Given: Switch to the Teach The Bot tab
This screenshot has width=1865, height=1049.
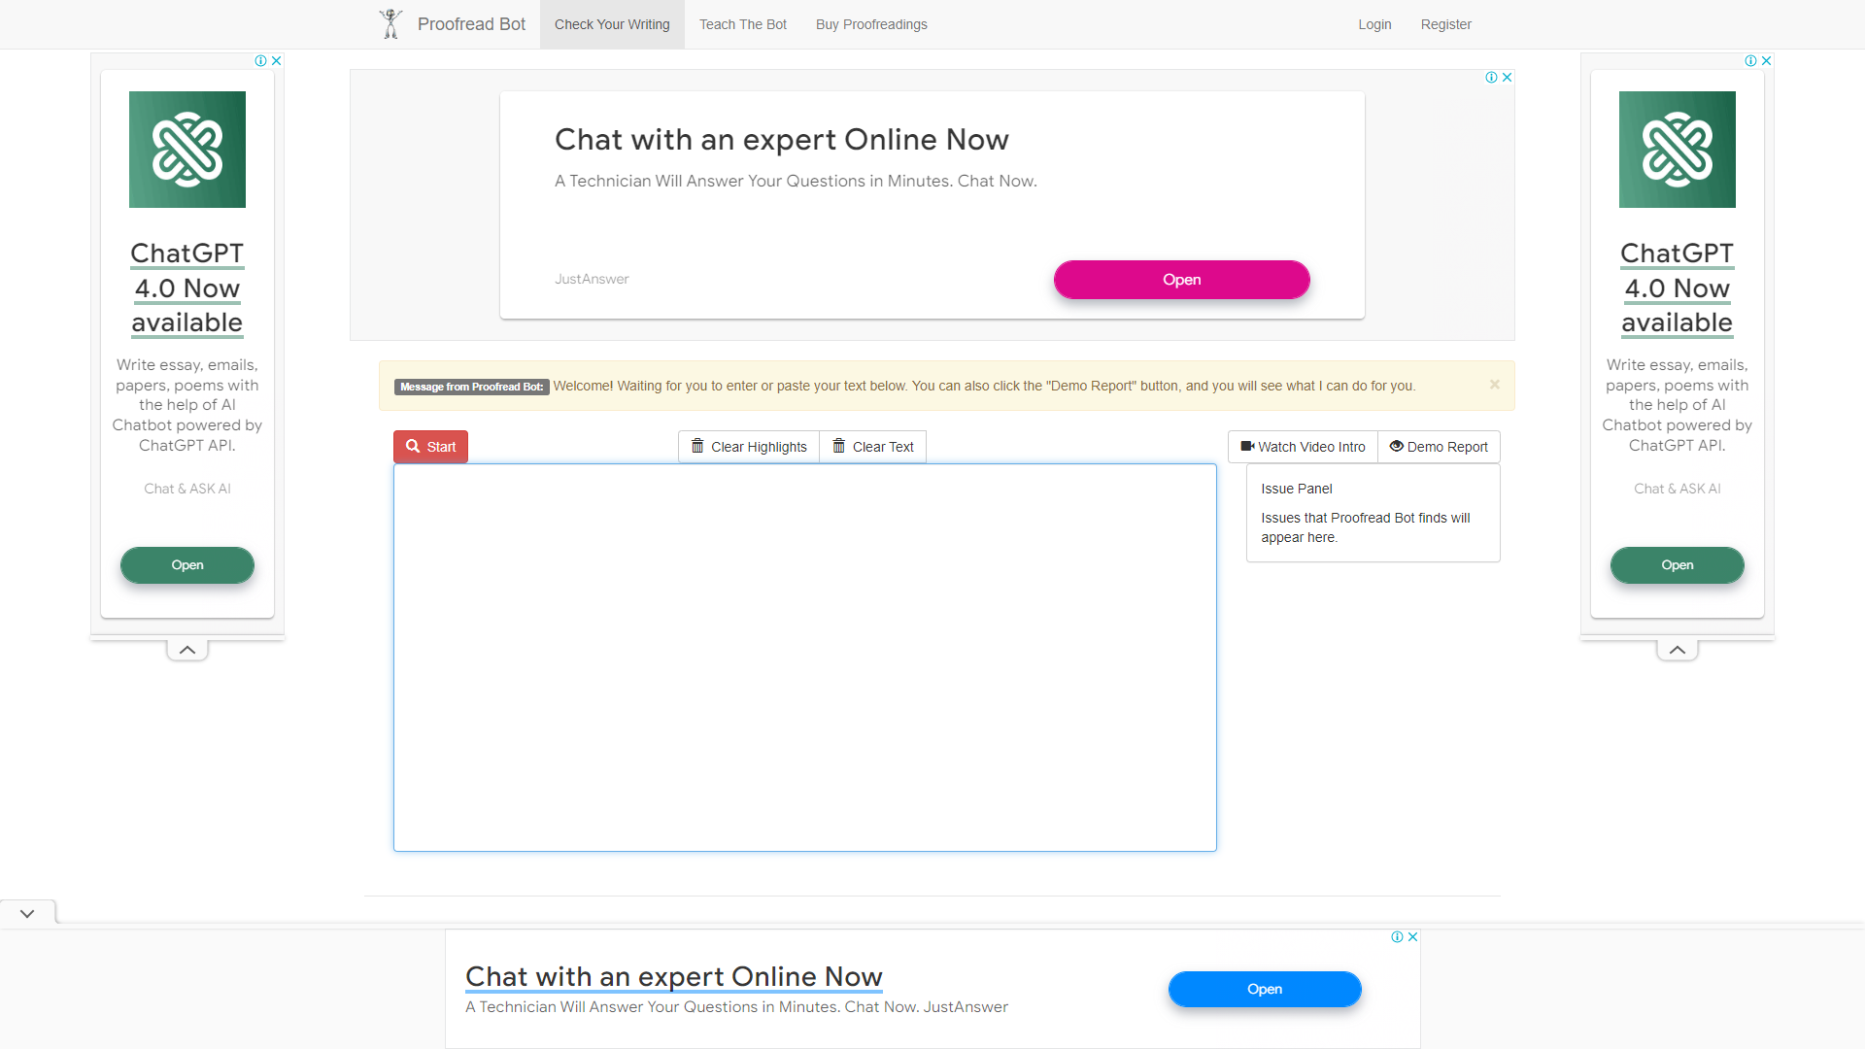Looking at the screenshot, I should click(x=742, y=24).
